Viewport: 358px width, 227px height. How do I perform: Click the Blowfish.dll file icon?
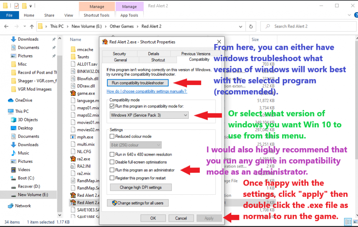(x=73, y=79)
